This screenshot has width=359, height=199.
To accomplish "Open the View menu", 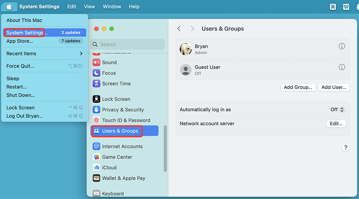I will click(x=89, y=6).
